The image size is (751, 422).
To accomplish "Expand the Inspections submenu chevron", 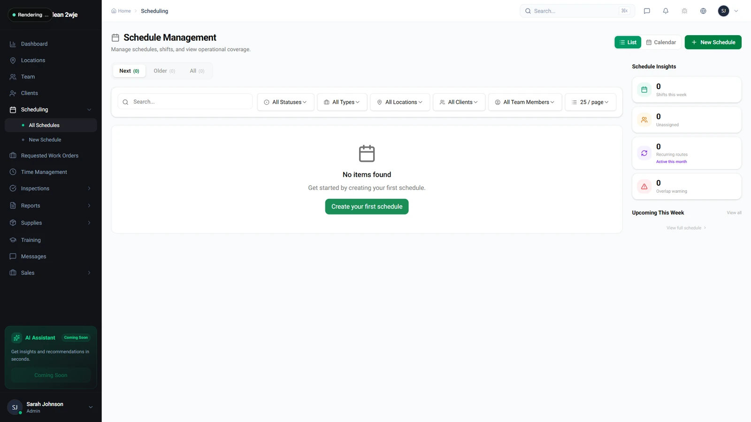I will point(89,188).
